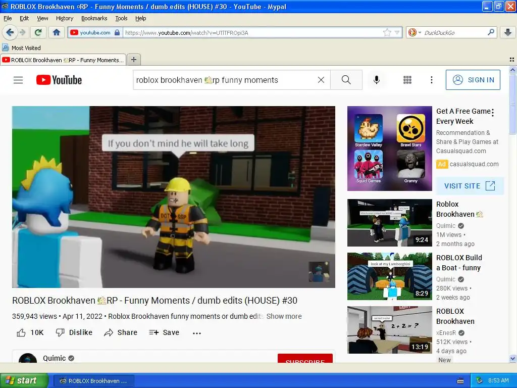Open the Windows start button
Screen dimensions: 517x388
(23, 380)
